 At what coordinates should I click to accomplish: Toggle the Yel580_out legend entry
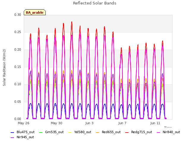pyautogui.click(x=80, y=132)
